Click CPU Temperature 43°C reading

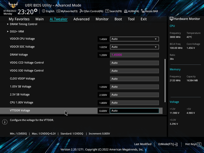click(189, 37)
